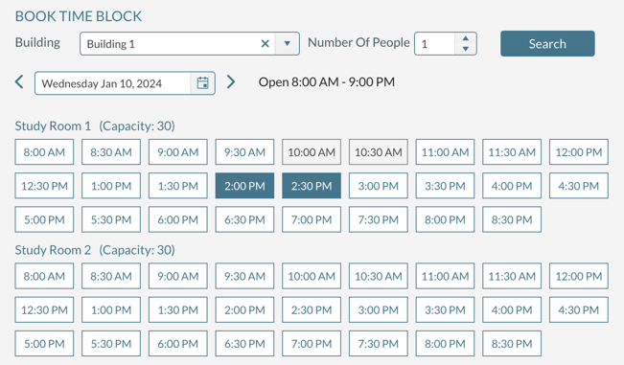Choose 5:00 PM in Study Room 1
624x365 pixels.
coord(44,219)
